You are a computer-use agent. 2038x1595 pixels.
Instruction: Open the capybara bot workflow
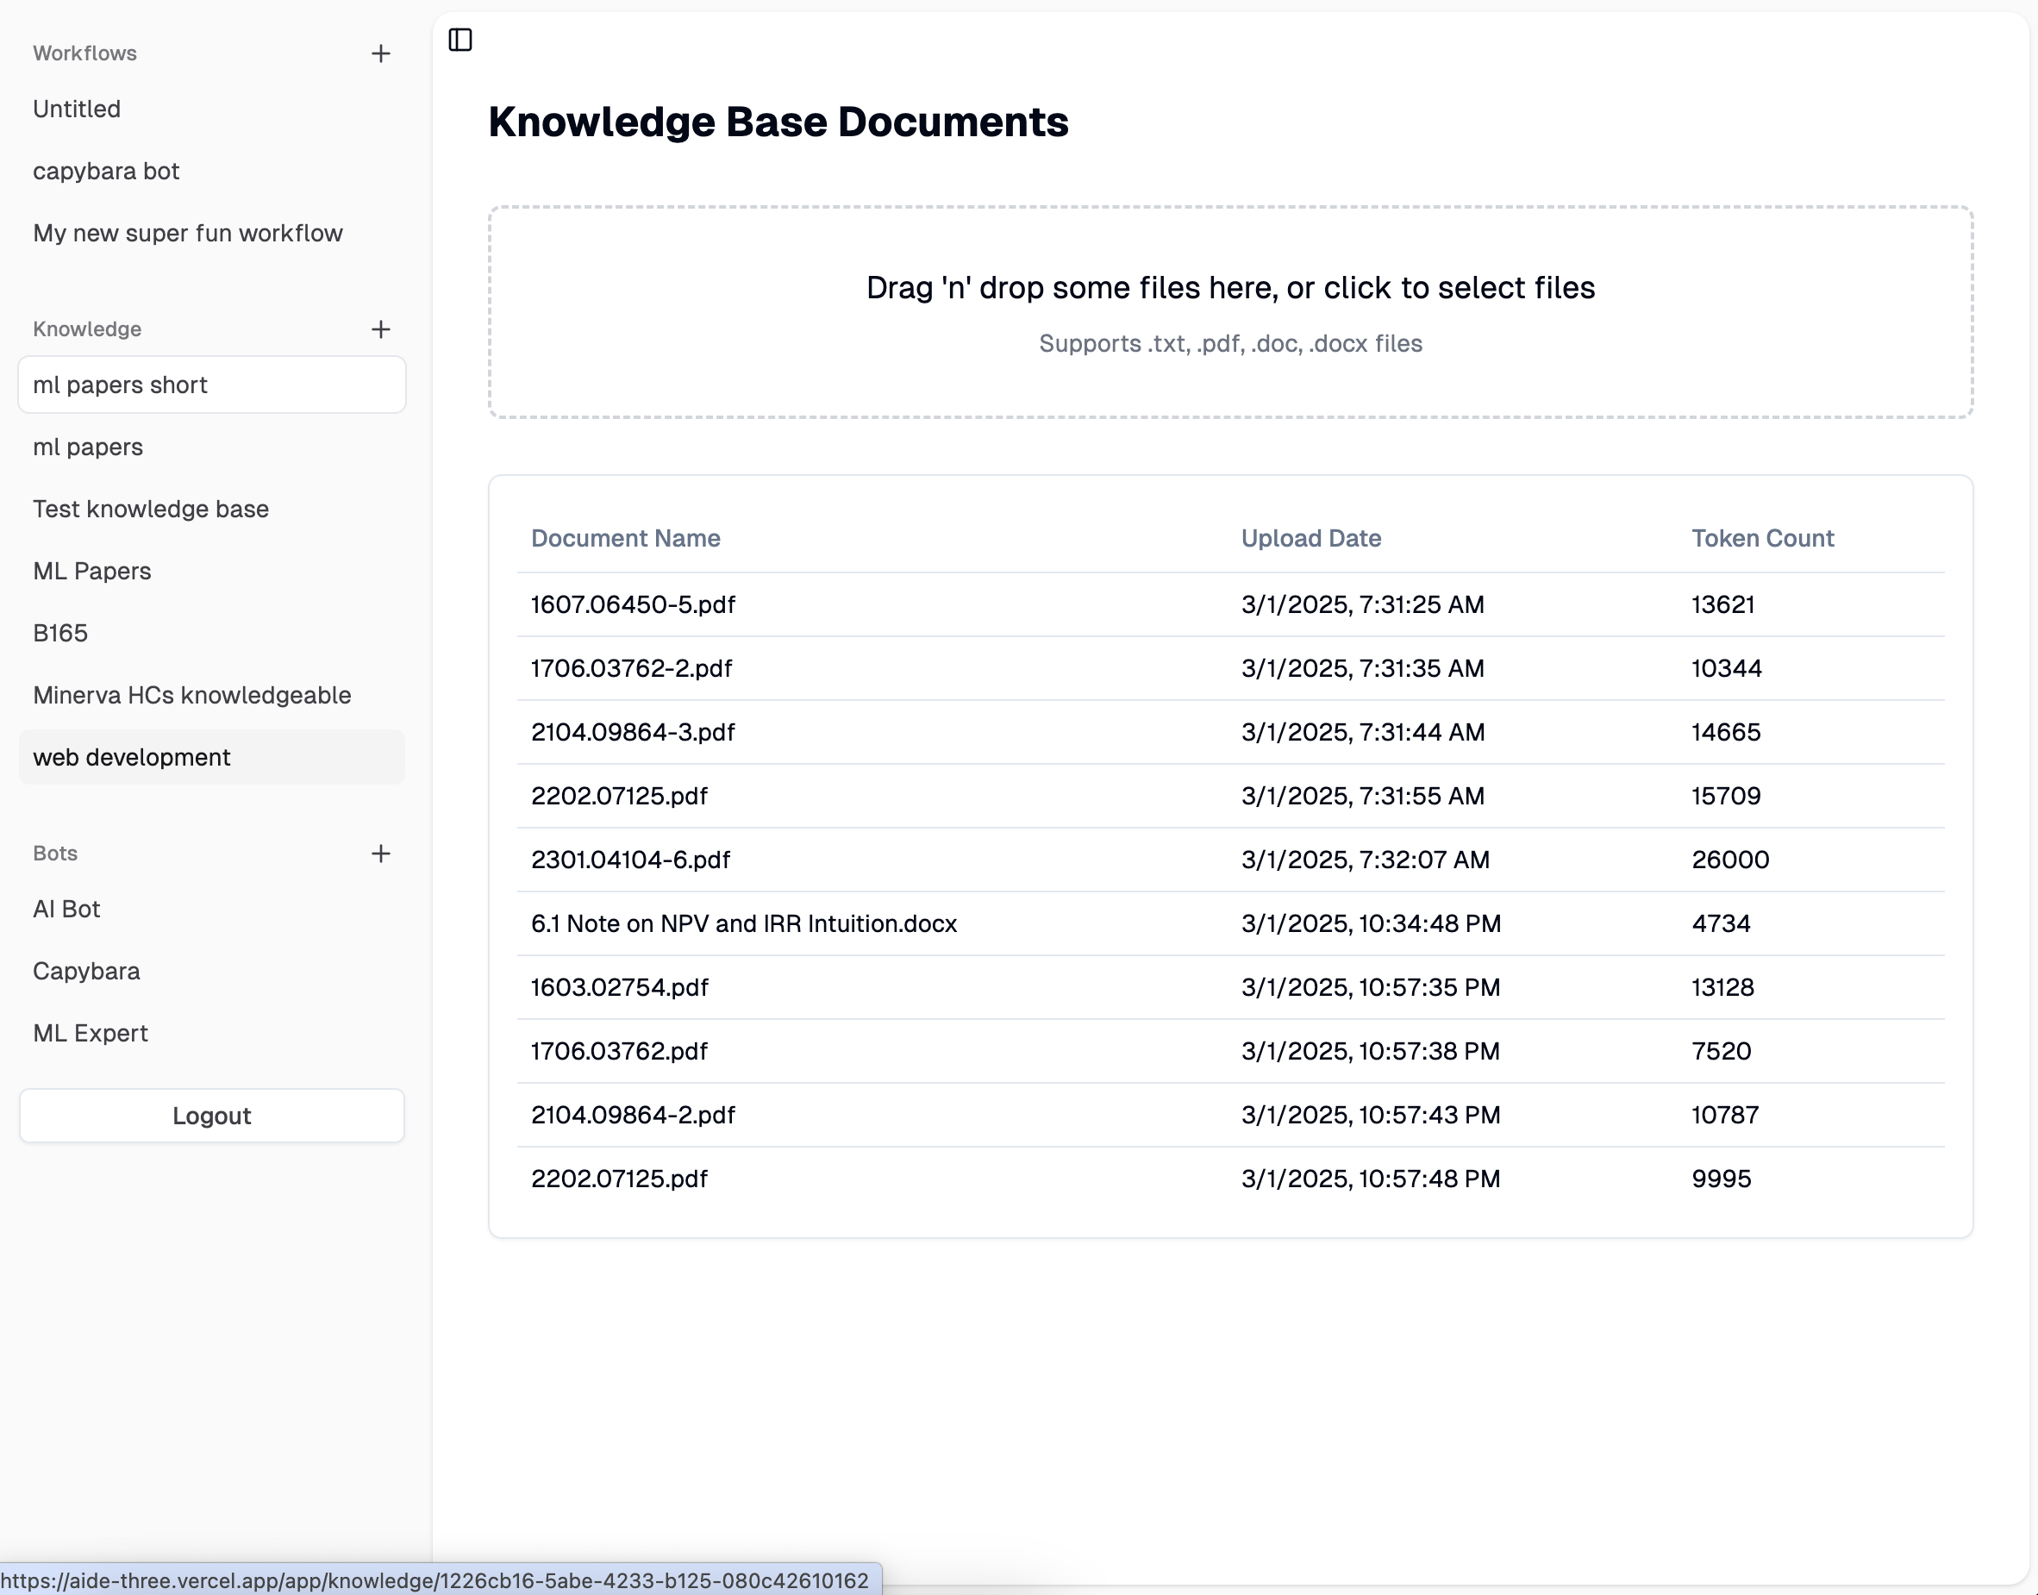pyautogui.click(x=105, y=172)
